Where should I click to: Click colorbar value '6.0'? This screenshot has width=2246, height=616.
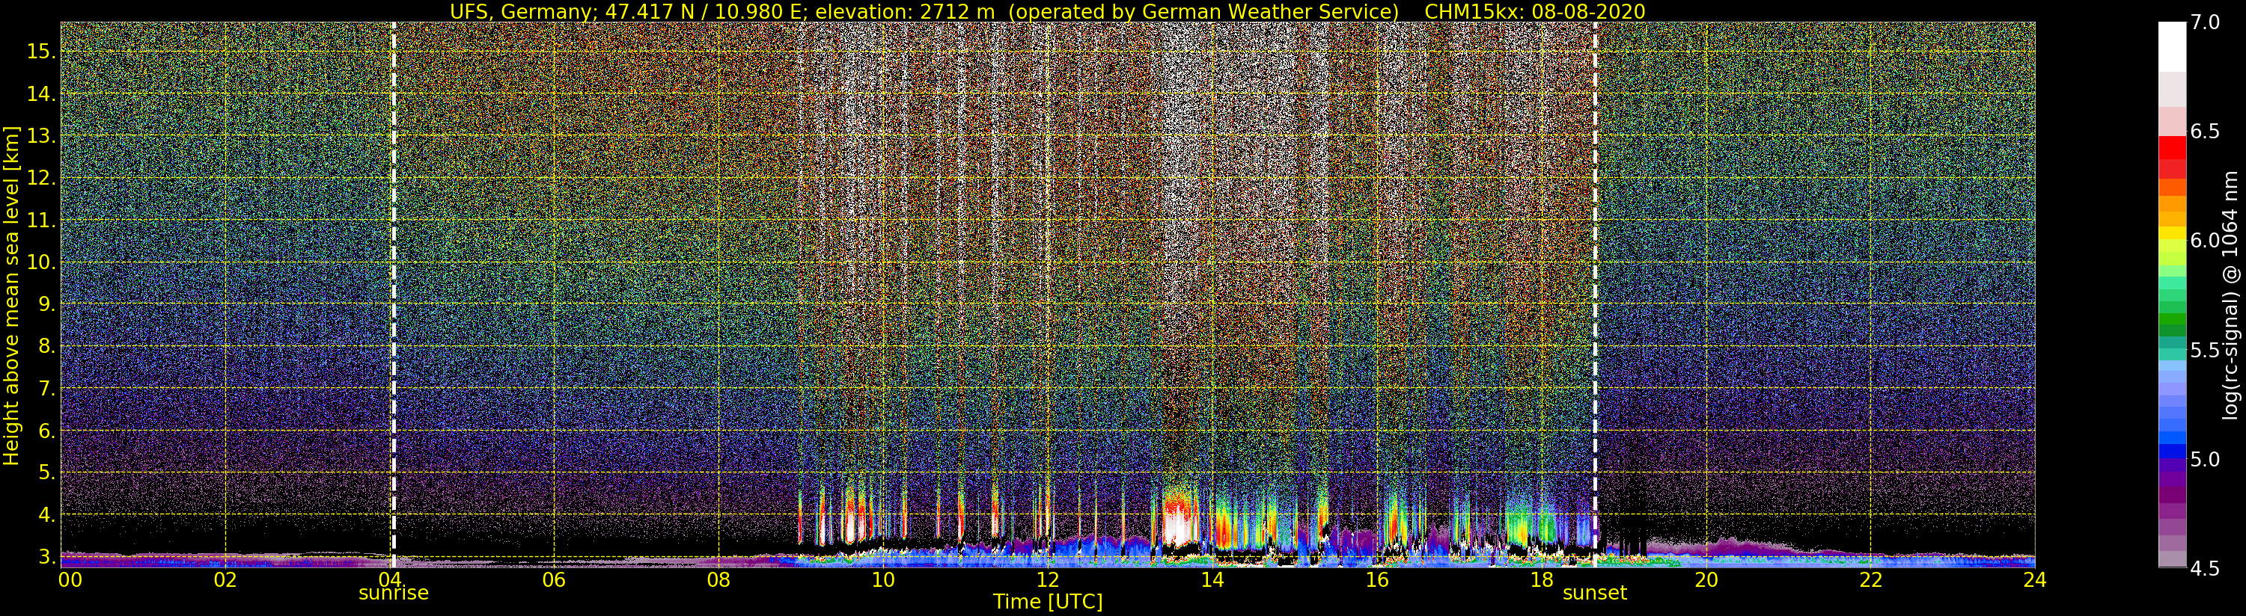2205,241
